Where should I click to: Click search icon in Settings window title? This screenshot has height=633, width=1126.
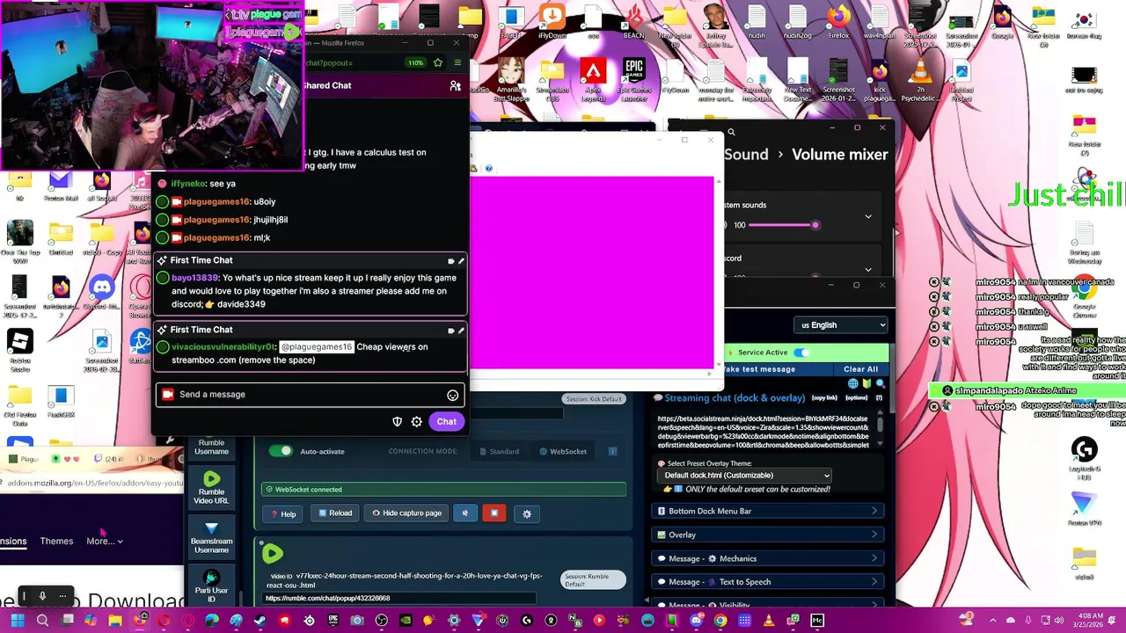tap(731, 133)
